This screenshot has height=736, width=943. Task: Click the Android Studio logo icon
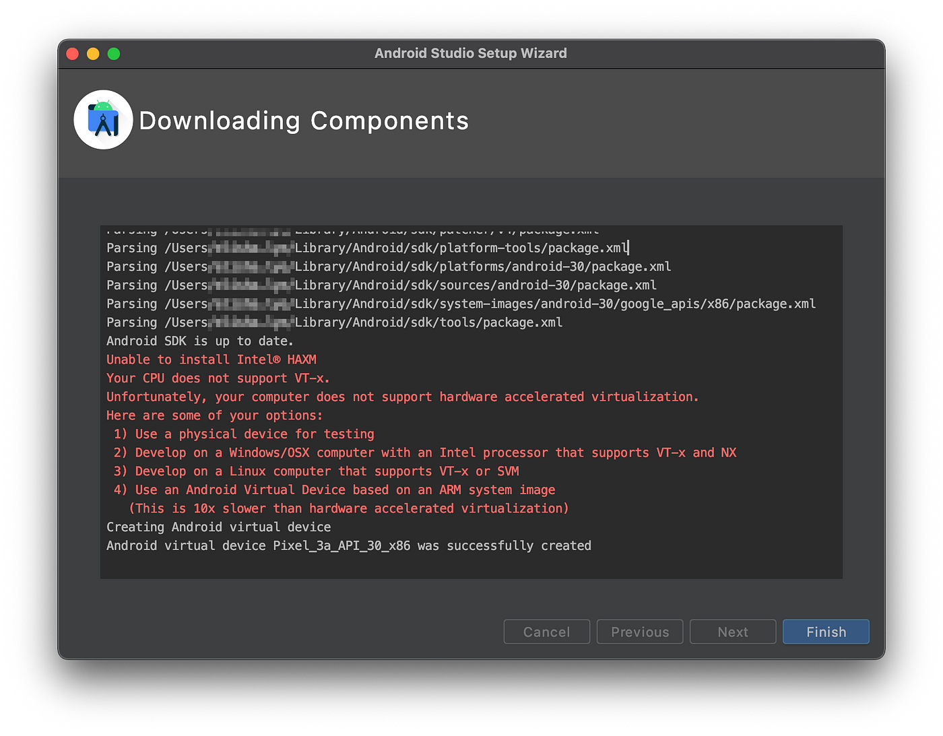coord(103,120)
